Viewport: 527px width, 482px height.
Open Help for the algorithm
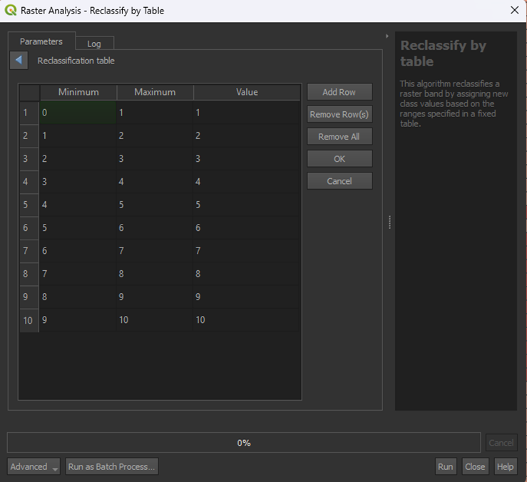coord(505,466)
